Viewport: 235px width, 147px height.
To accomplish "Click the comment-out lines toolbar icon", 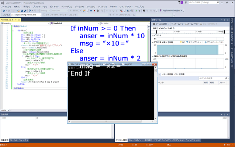I will (x=136, y=11).
